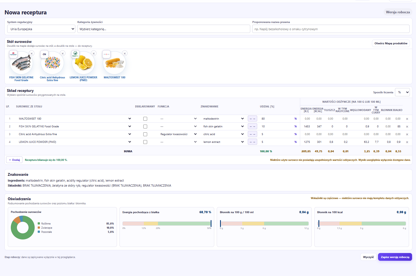416x276 pixels.
Task: Open the System regulacyjny dropdown
Action: tap(41, 29)
